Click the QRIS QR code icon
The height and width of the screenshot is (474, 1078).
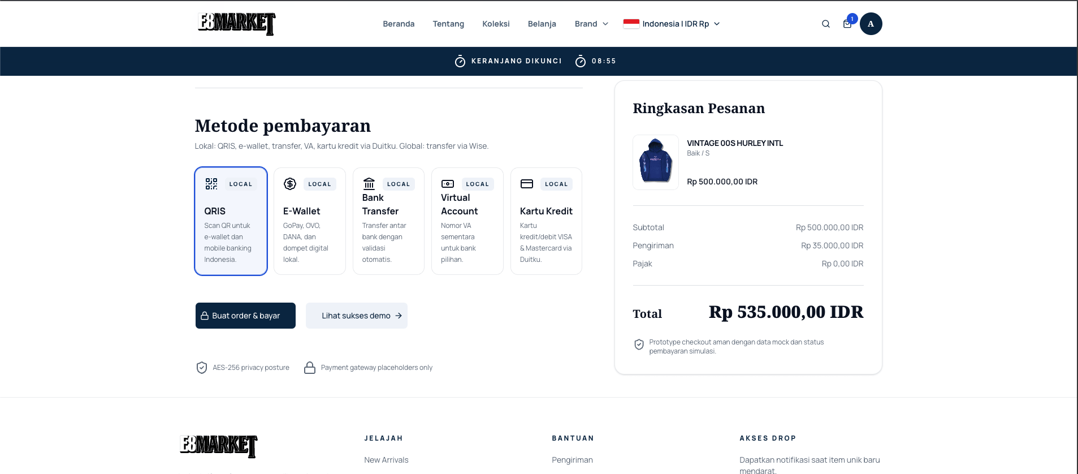tap(211, 184)
